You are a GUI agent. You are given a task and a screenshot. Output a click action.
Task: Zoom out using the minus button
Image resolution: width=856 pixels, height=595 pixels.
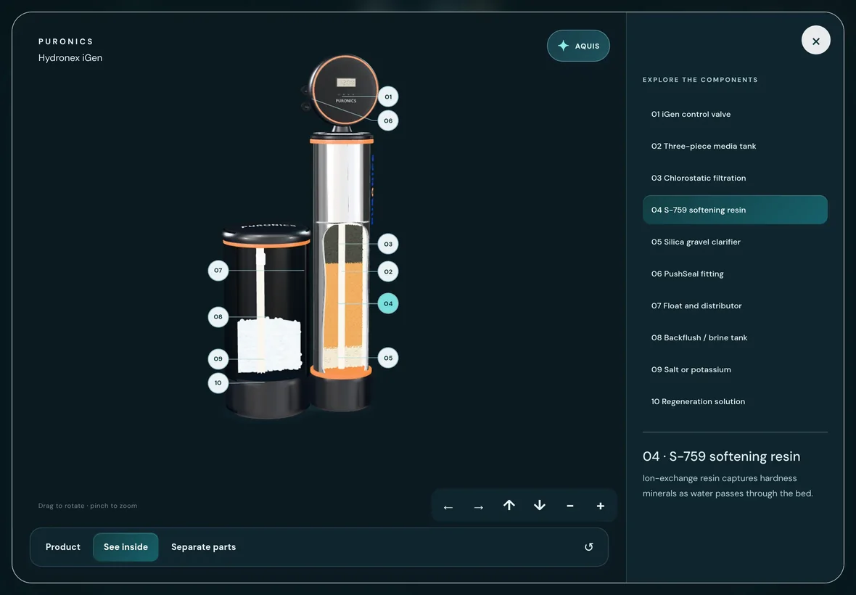570,506
